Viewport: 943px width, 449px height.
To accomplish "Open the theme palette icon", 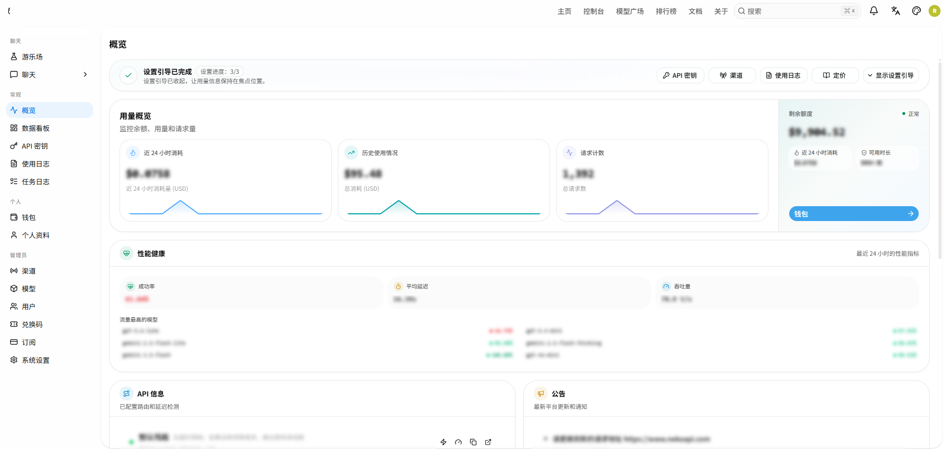I will [916, 11].
